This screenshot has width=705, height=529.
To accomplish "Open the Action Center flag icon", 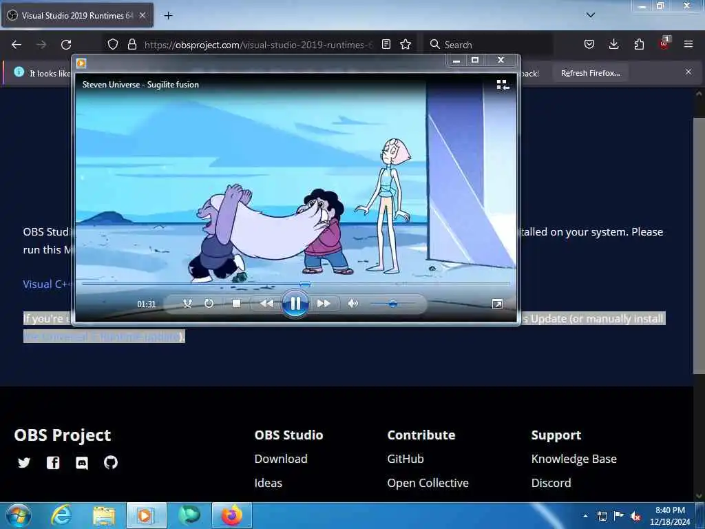I will 619,516.
